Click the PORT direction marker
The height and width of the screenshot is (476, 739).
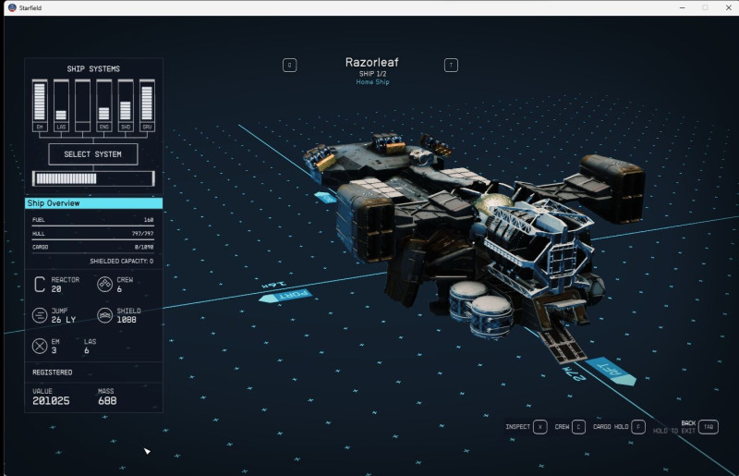click(286, 296)
